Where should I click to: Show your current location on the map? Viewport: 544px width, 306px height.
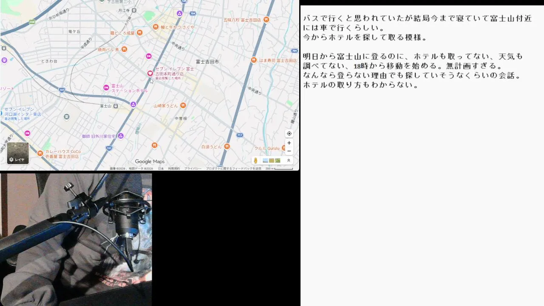click(289, 133)
